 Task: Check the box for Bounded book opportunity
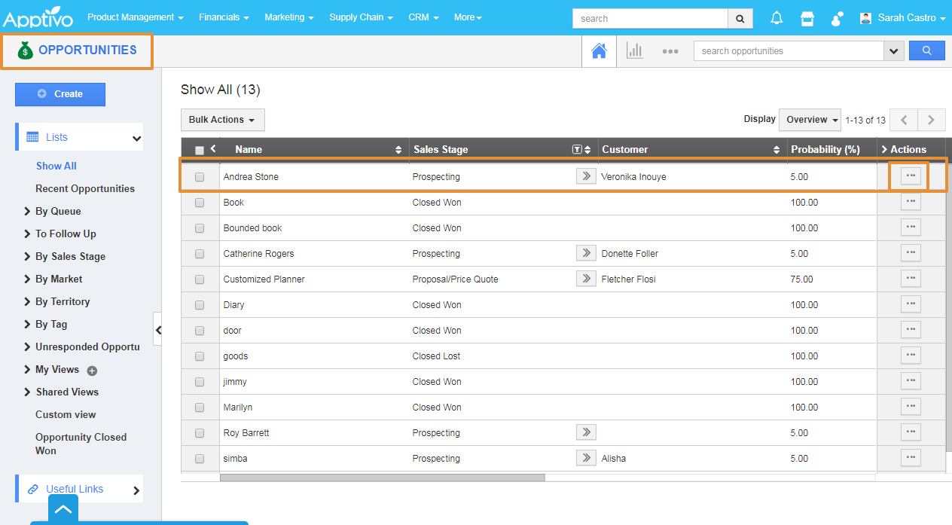pos(200,228)
